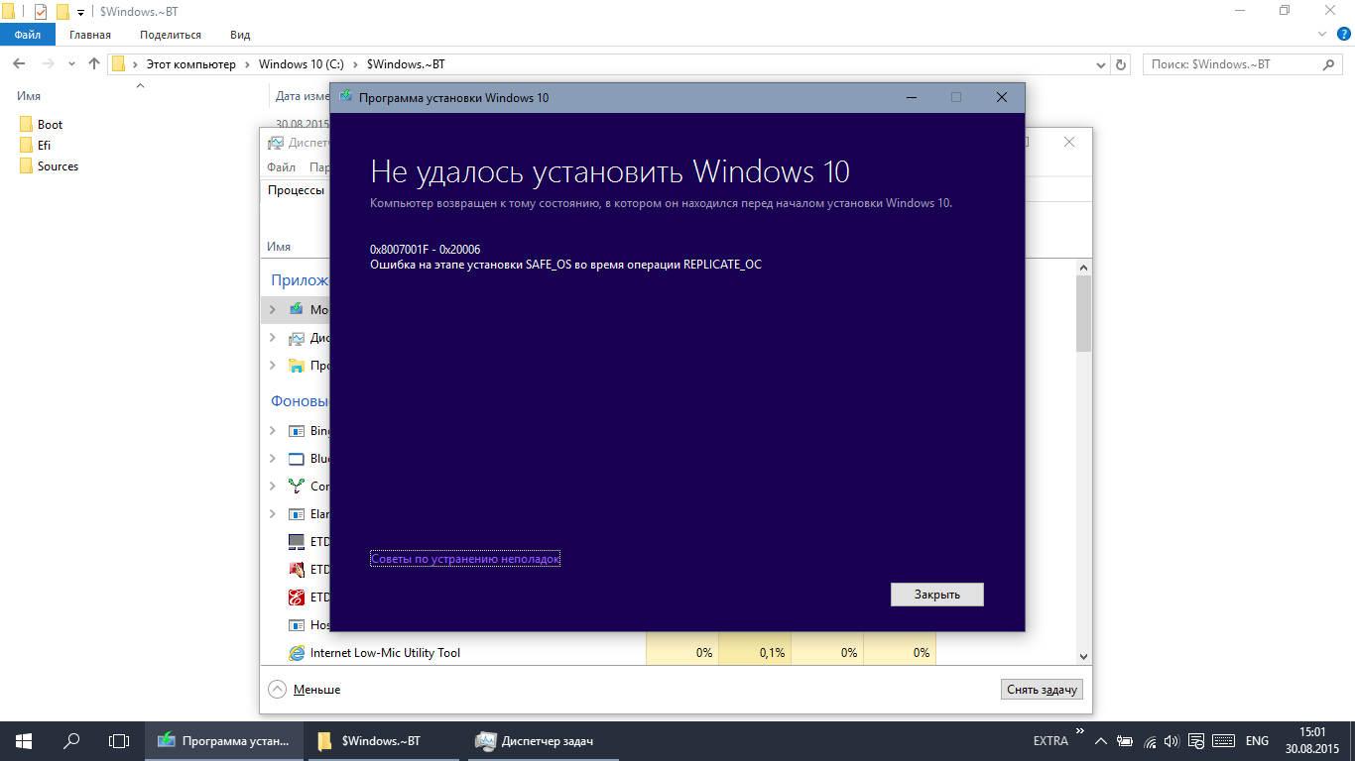Open the Wi-Fi network tray icon
This screenshot has height=761, width=1355.
point(1151,740)
